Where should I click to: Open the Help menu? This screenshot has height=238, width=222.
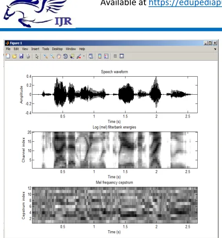click(82, 49)
